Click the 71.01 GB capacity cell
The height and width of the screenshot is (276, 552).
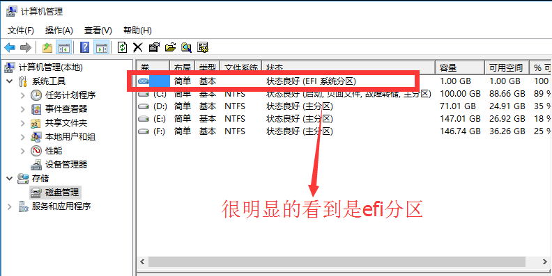point(458,106)
